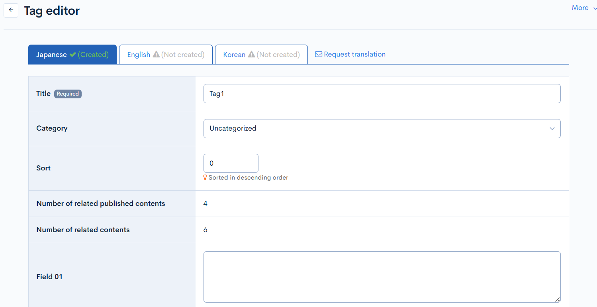Click the warning triangle on Korean tab
Image resolution: width=597 pixels, height=307 pixels.
(251, 55)
